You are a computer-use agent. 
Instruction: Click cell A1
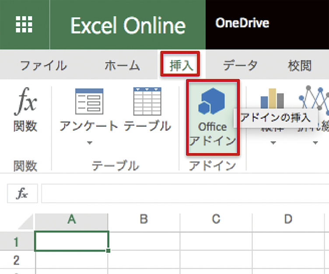[x=72, y=241]
